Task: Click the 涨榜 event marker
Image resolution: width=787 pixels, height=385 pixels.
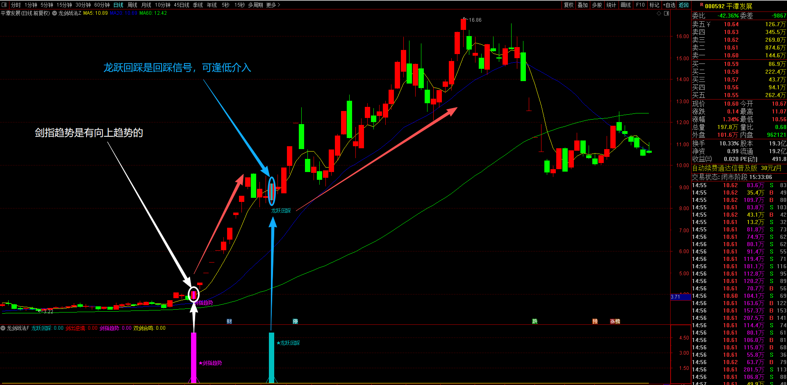Action: (615, 322)
